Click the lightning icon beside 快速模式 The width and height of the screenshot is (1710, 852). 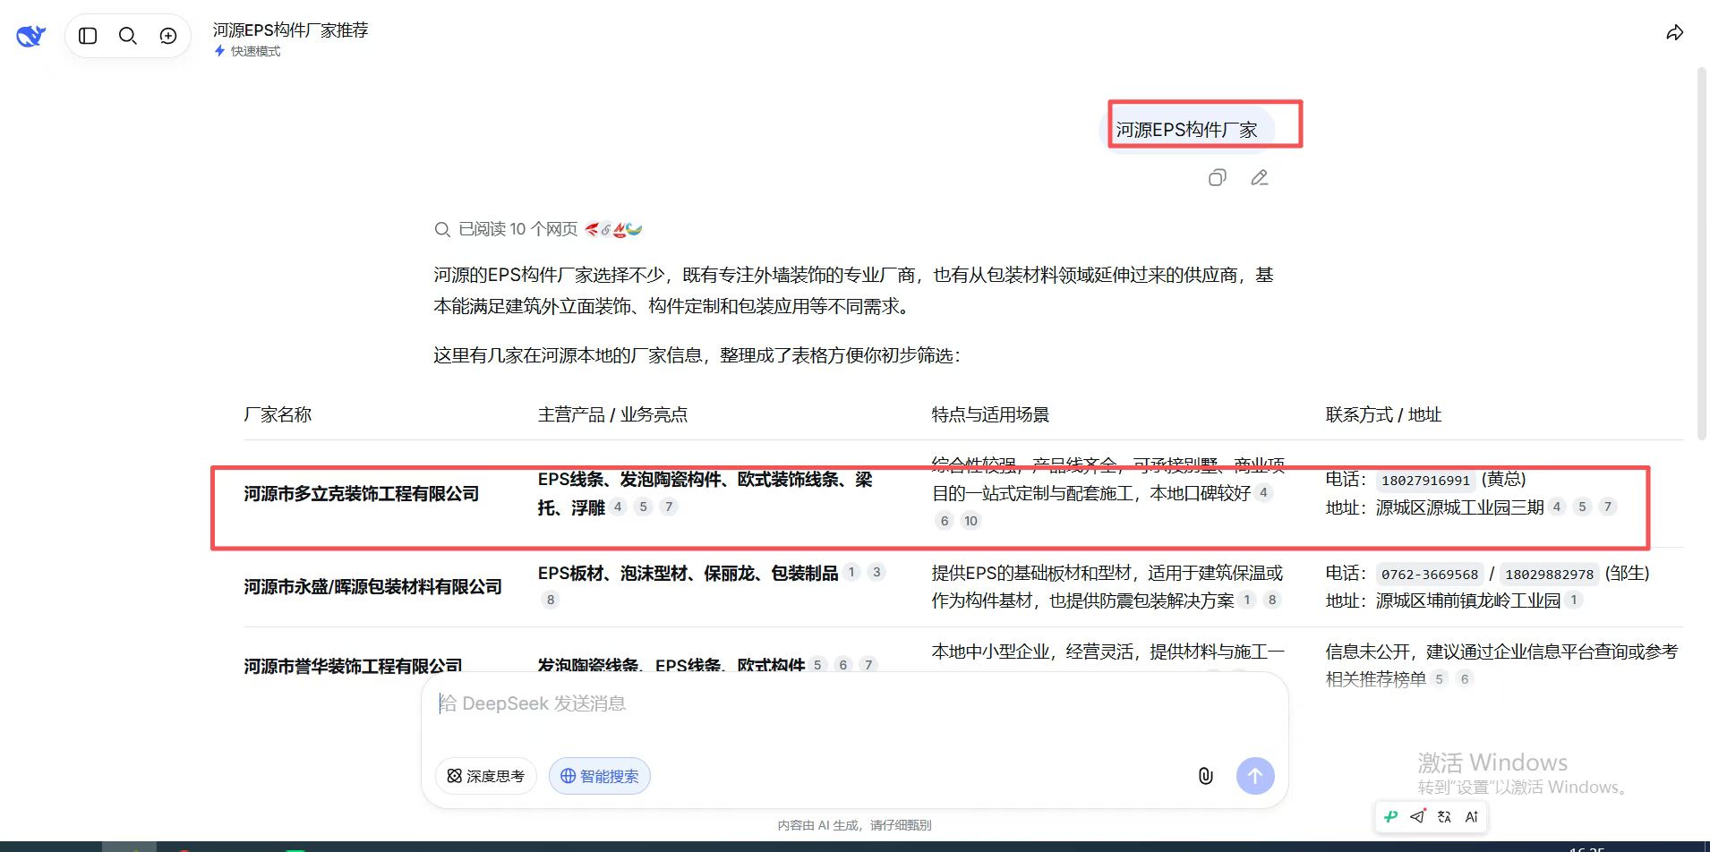click(x=219, y=51)
